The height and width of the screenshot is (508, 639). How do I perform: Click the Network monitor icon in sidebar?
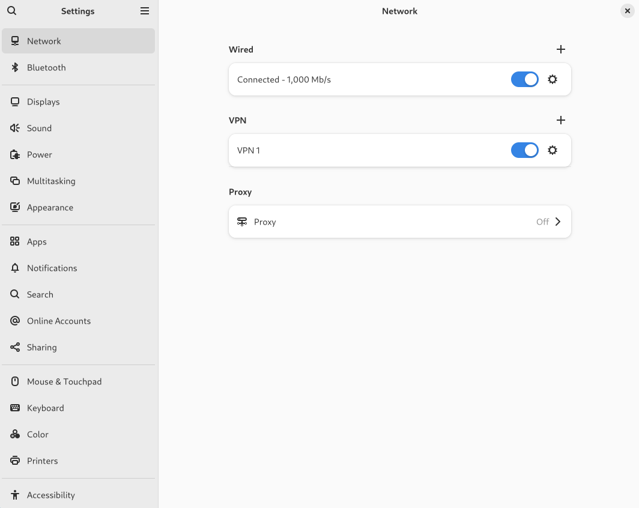pos(15,41)
